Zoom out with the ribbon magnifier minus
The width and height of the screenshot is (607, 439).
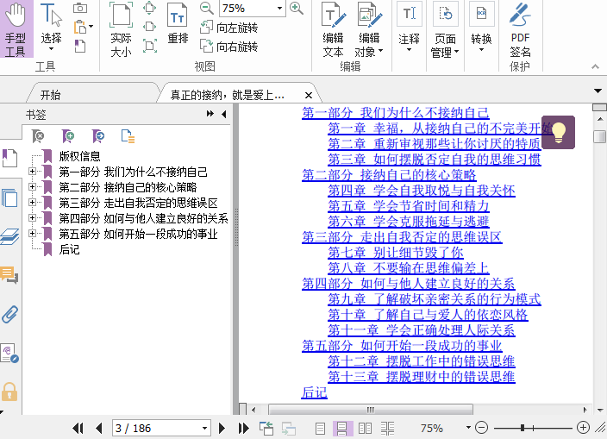click(x=207, y=8)
